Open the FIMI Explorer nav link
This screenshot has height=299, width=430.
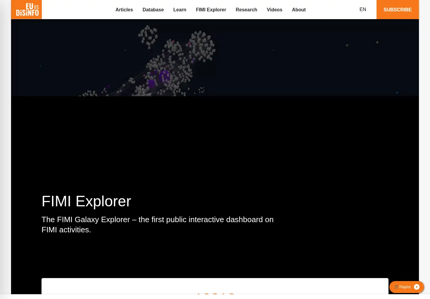click(211, 10)
